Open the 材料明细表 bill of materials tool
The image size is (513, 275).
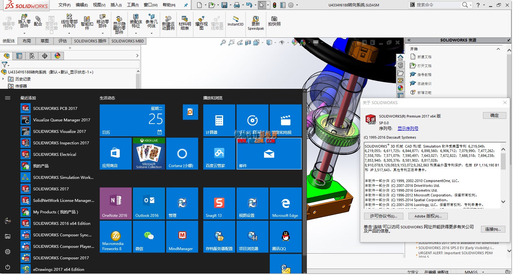click(185, 23)
